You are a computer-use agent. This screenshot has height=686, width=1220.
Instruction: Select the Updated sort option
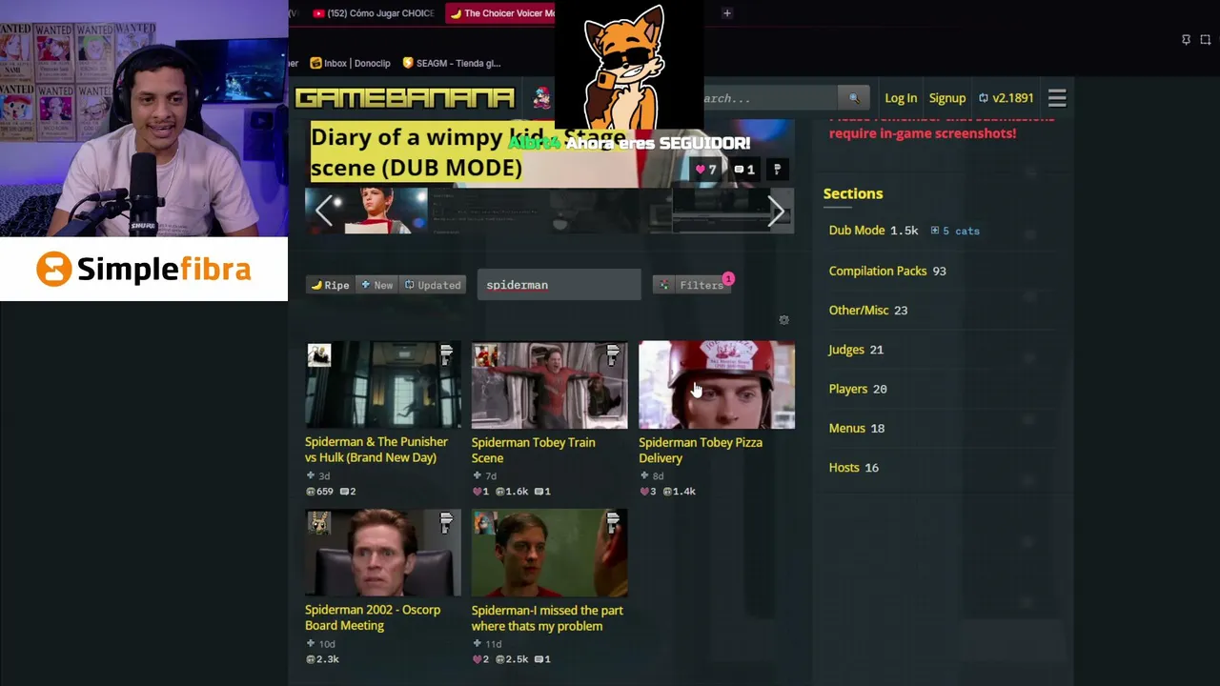point(433,285)
